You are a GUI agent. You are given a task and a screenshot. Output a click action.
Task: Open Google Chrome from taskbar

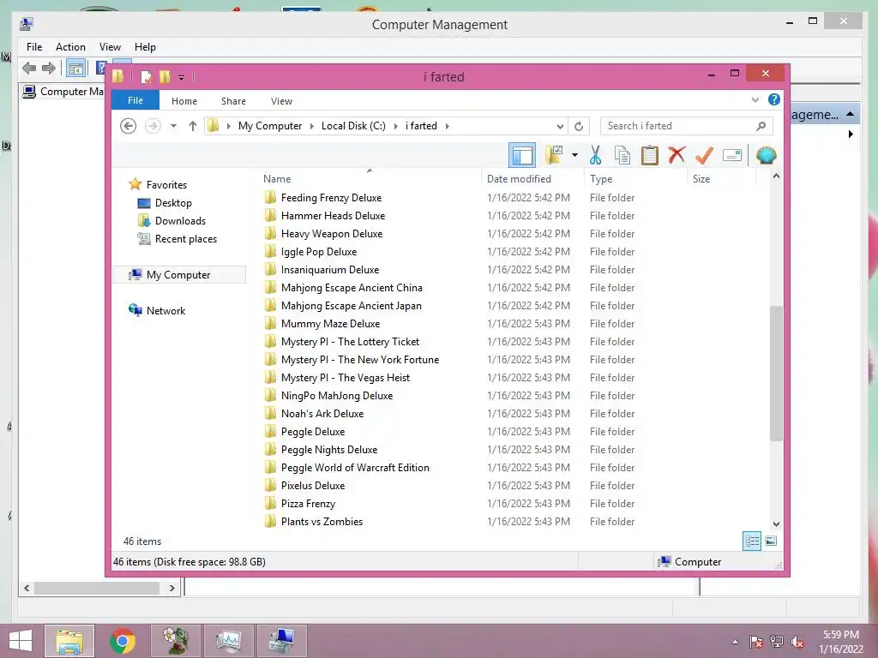coord(122,641)
